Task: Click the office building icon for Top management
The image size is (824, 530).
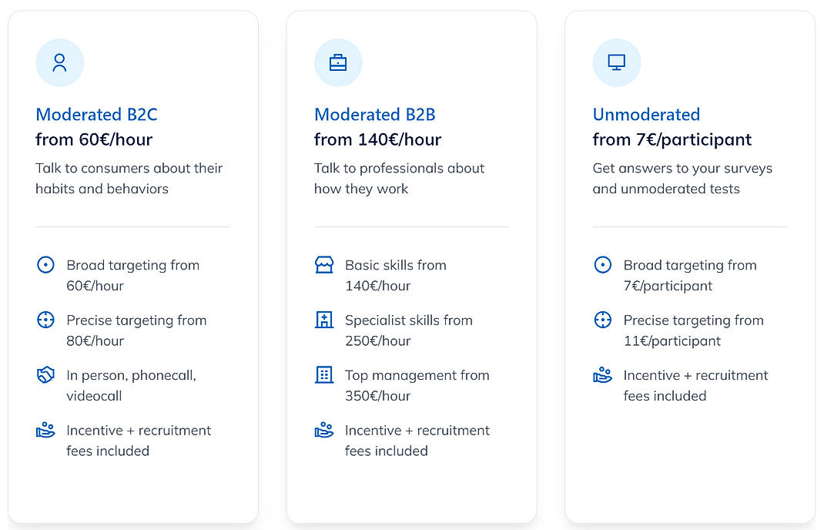Action: (x=323, y=375)
